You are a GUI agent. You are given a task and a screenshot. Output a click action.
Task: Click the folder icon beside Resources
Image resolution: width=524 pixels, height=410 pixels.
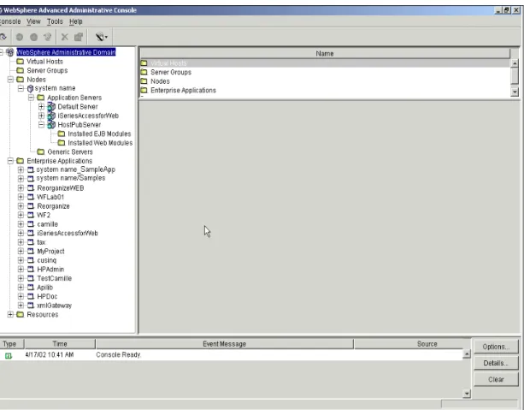tap(20, 315)
